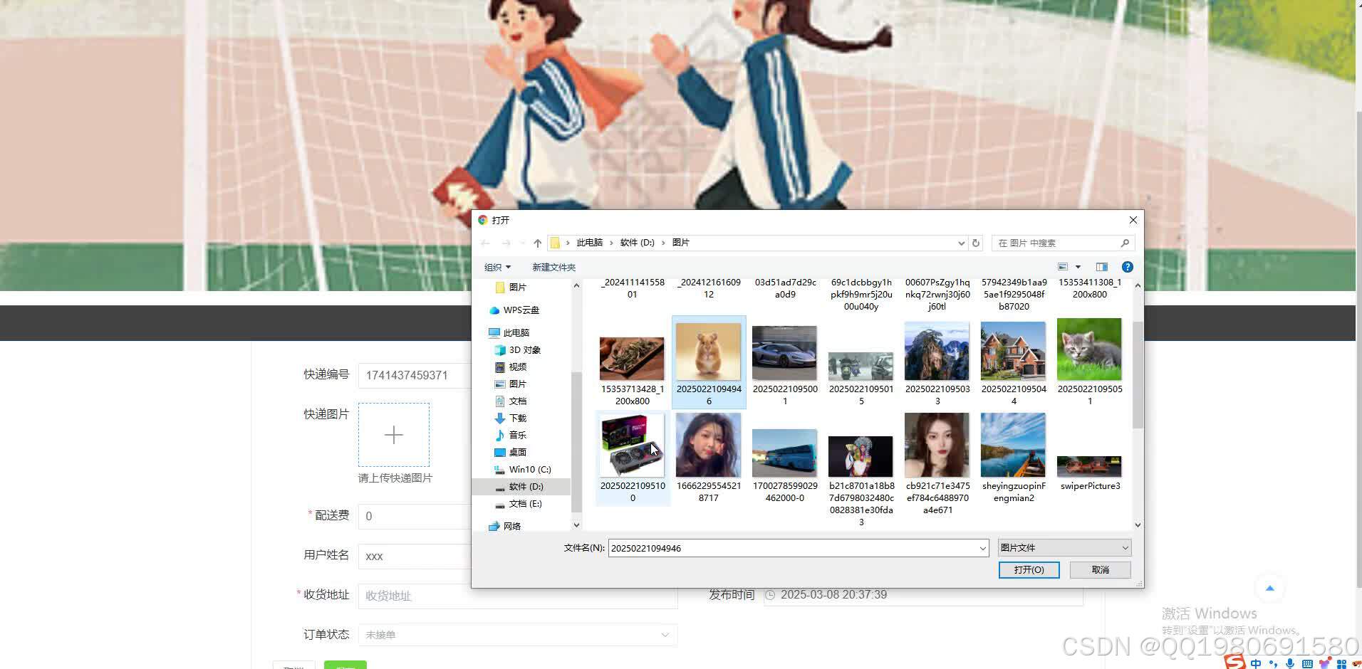The height and width of the screenshot is (669, 1362).
Task: Select the kitten image 20250221095051
Action: pos(1090,362)
